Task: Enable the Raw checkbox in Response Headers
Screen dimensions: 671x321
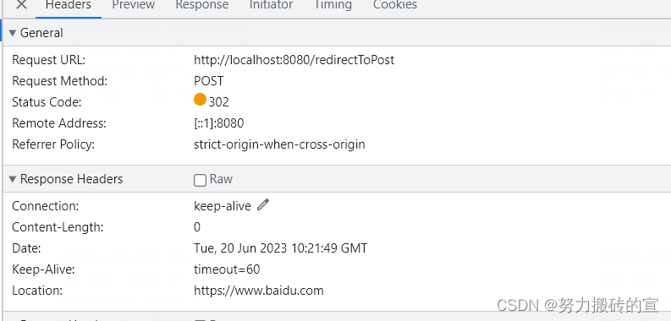Action: [200, 180]
